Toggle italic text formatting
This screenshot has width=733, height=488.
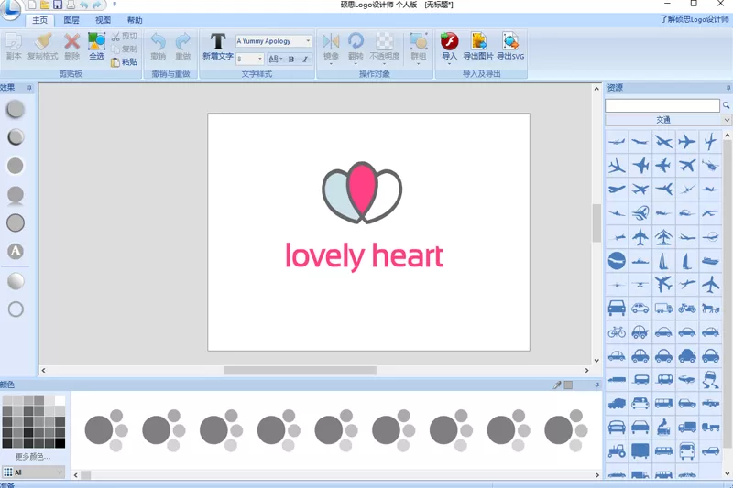pyautogui.click(x=305, y=59)
